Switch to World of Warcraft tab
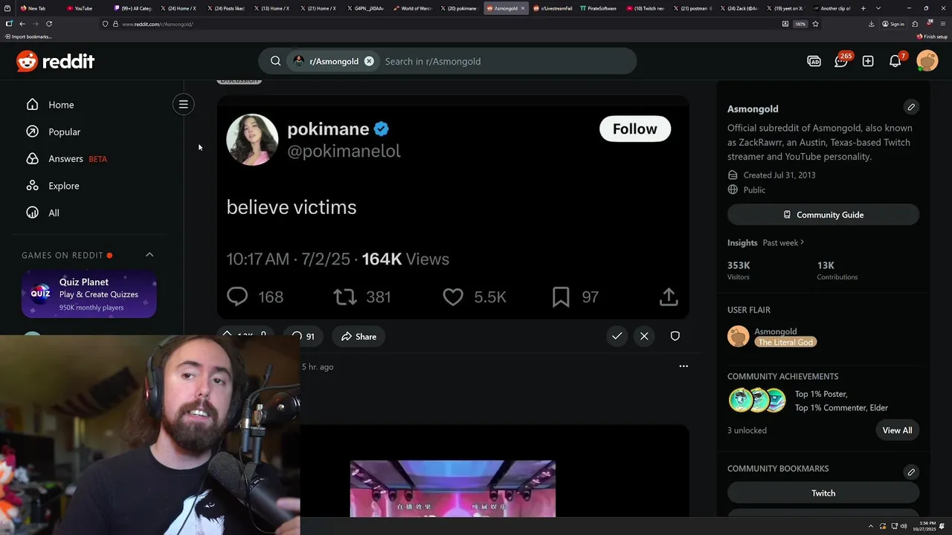 [413, 8]
